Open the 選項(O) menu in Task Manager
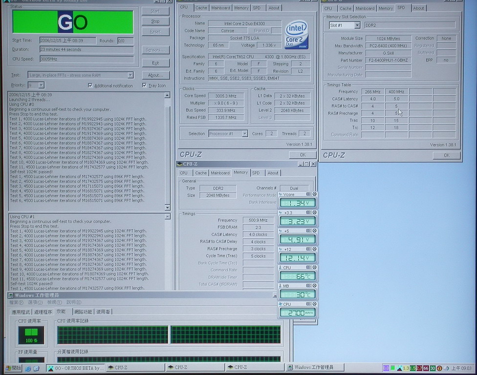477x375 pixels. [35, 302]
